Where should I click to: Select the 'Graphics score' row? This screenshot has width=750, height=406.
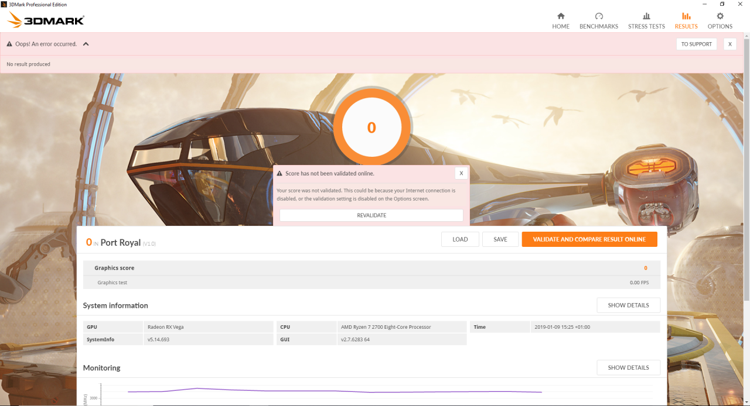pyautogui.click(x=371, y=268)
